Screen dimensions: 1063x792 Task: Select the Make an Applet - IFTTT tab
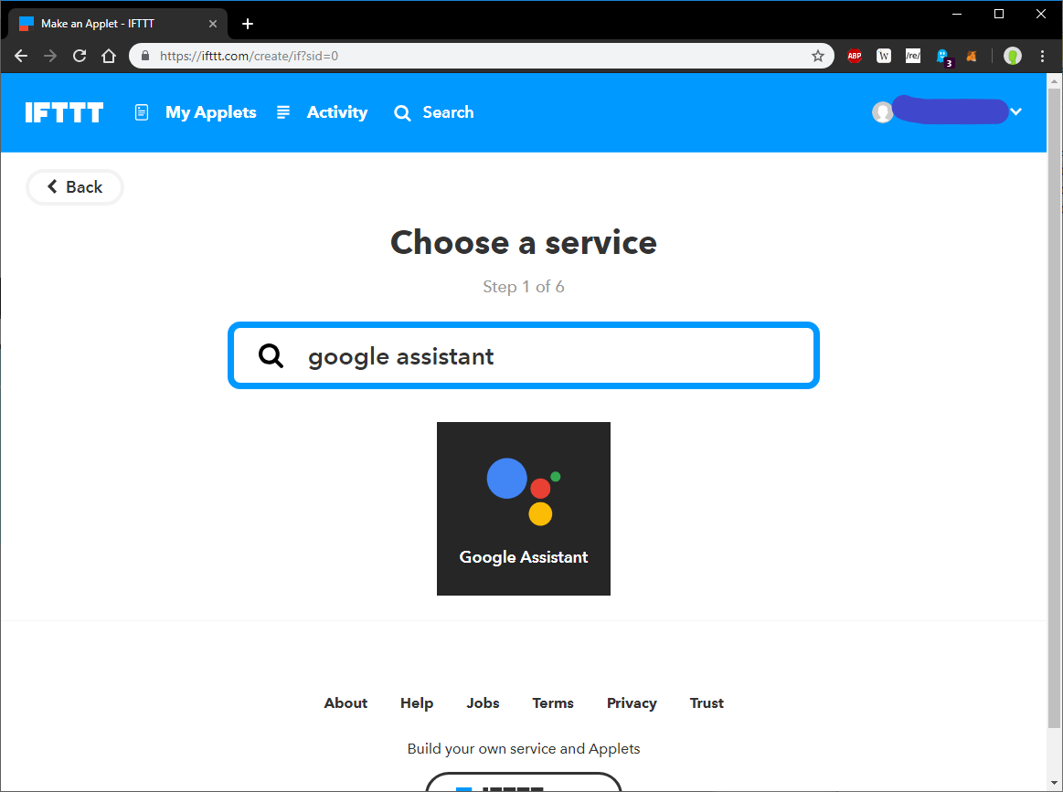click(x=119, y=24)
